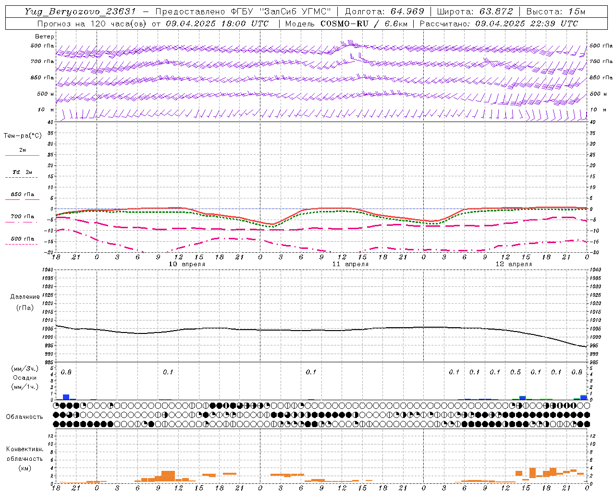This screenshot has width=615, height=492.
Task: Click the "Td 2м" dew point legend entry
Action: [x=23, y=172]
